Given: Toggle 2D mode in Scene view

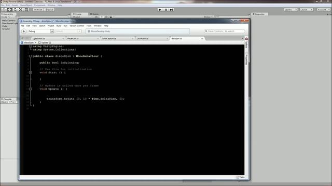Looking at the screenshot, I should coord(96,17).
